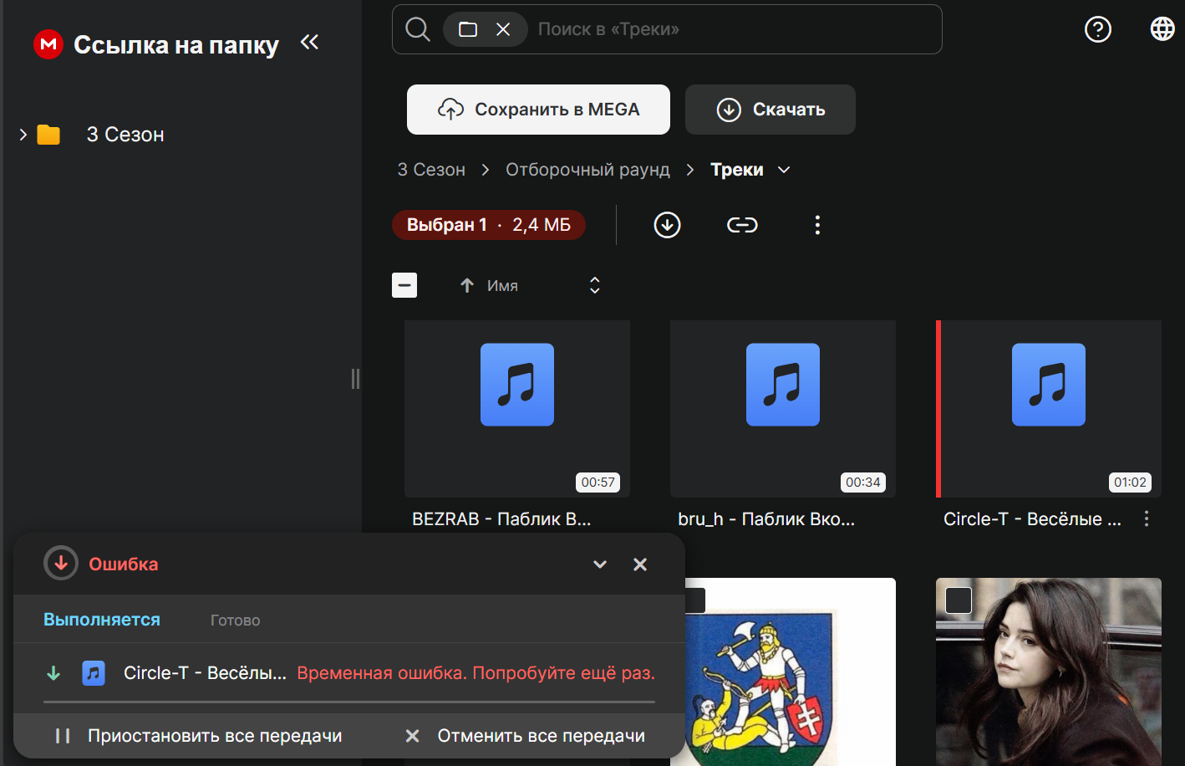Click the bru_h - Паблик Вко... file name

click(766, 519)
